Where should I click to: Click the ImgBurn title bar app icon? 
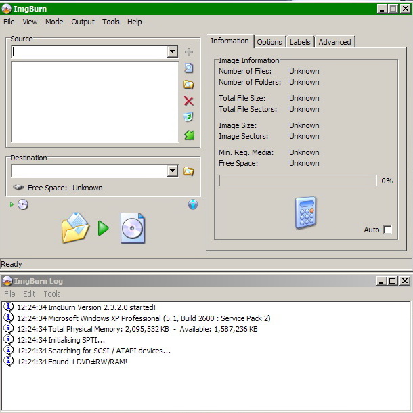pos(7,9)
